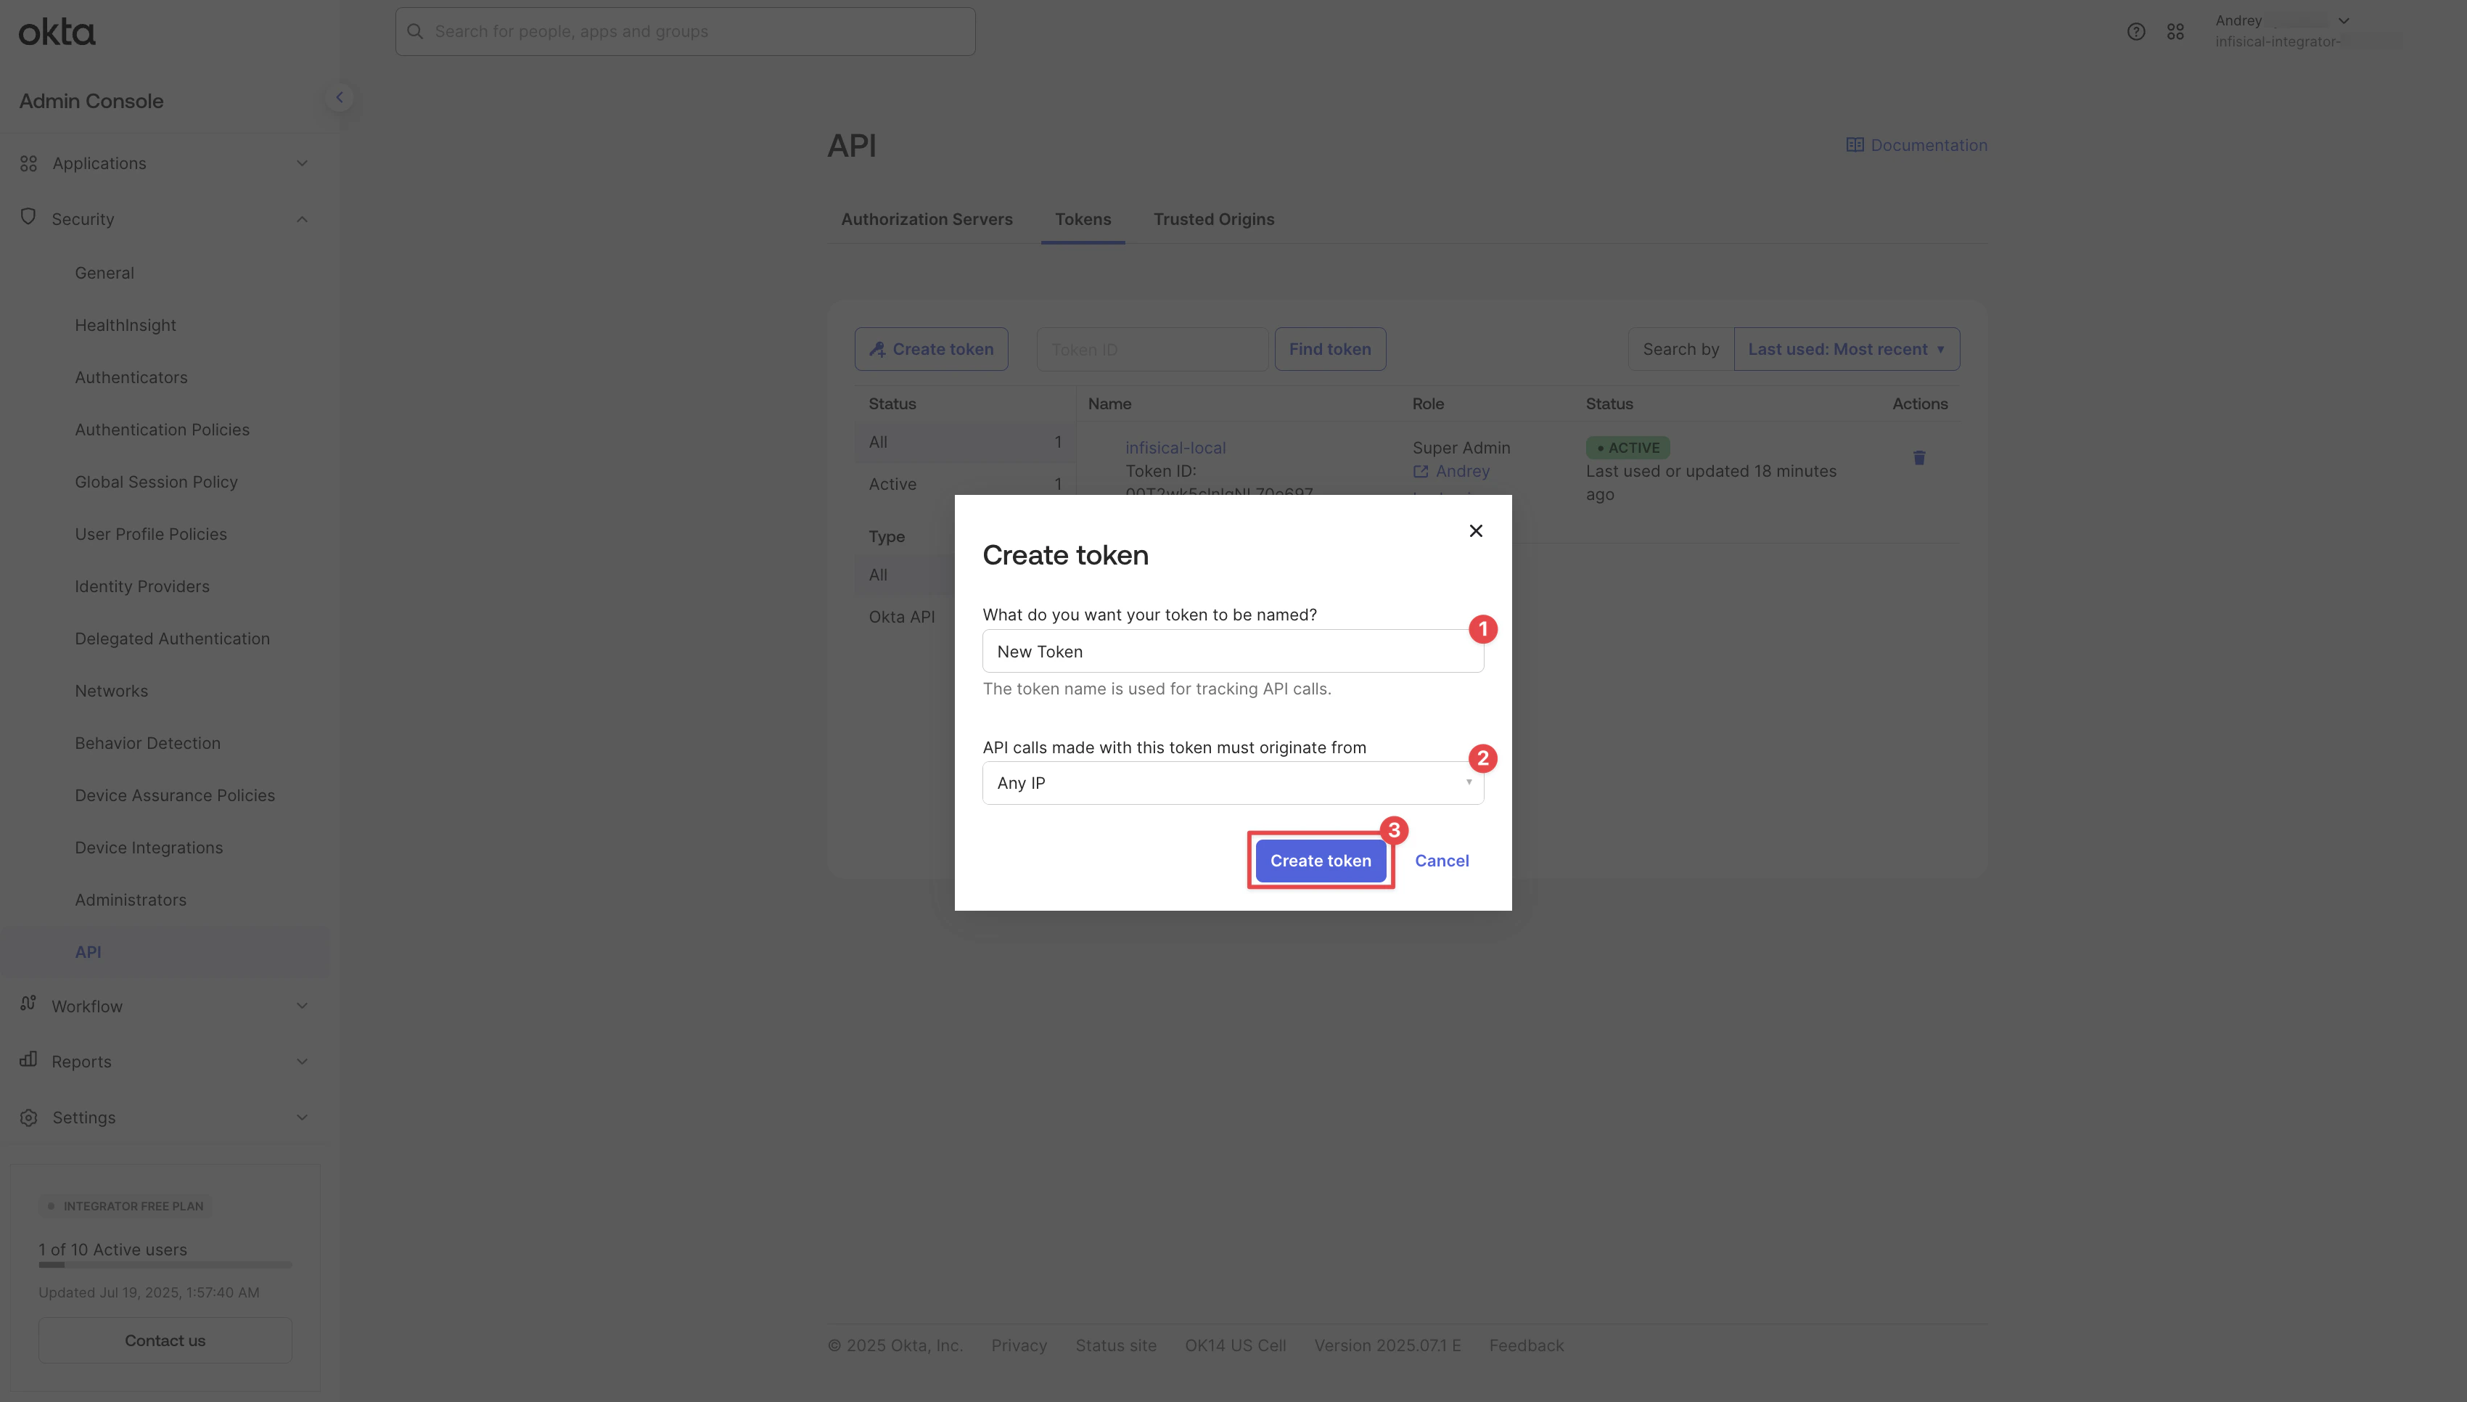
Task: Open the OK14 US Cell footer link
Action: 1235,1345
